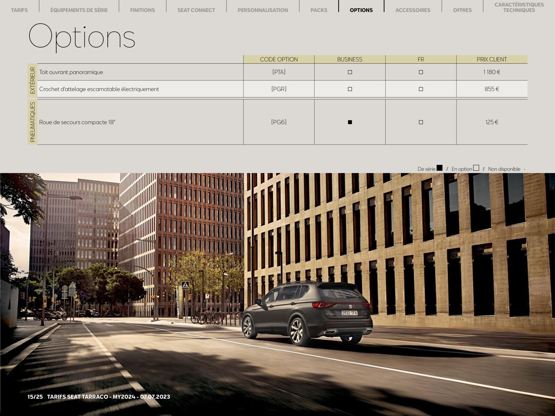
Task: Open the PACKS tab
Action: [318, 10]
